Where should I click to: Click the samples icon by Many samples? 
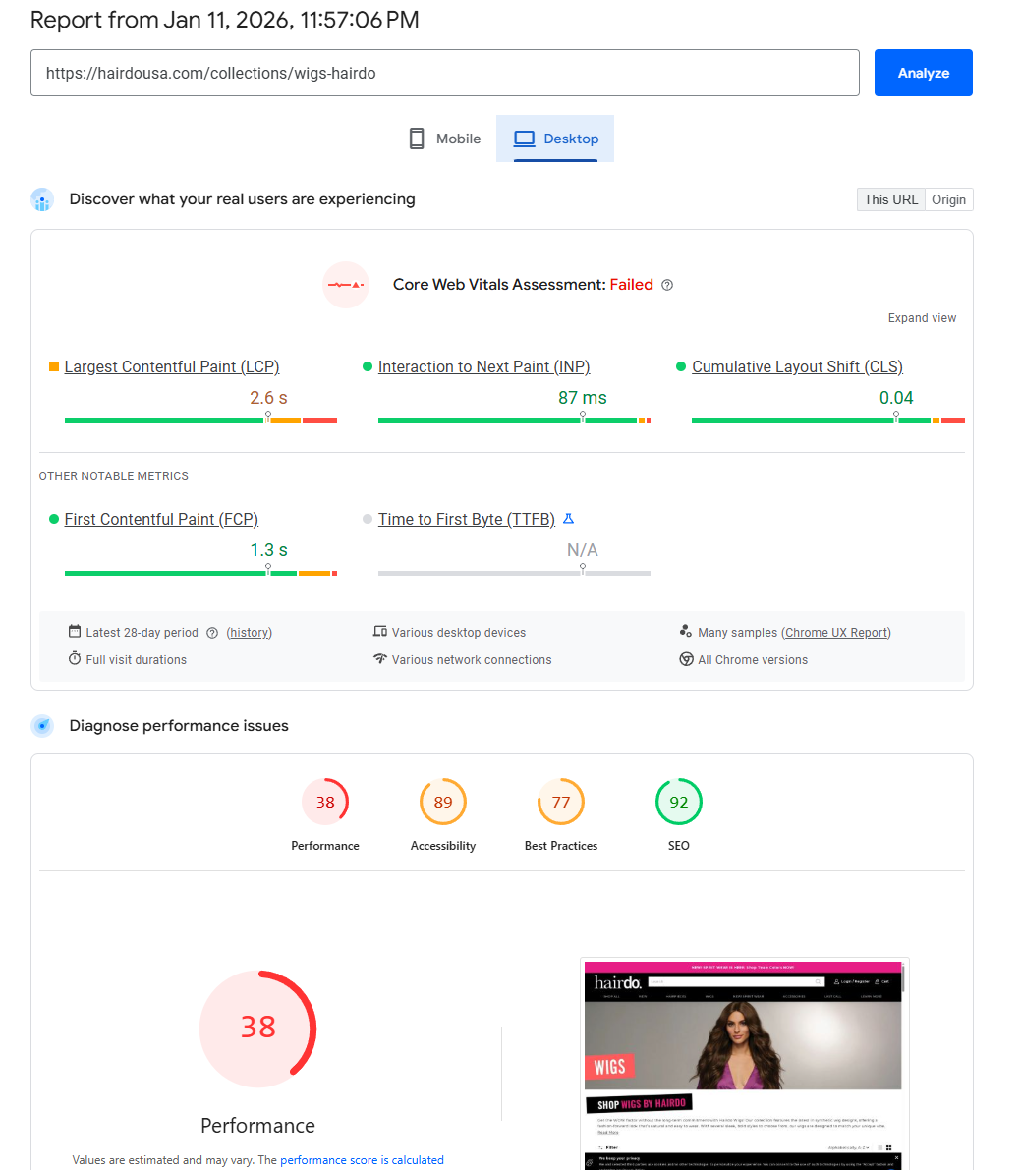(x=685, y=632)
